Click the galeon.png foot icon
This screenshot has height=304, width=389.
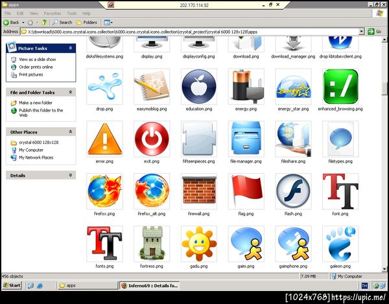pos(340,244)
